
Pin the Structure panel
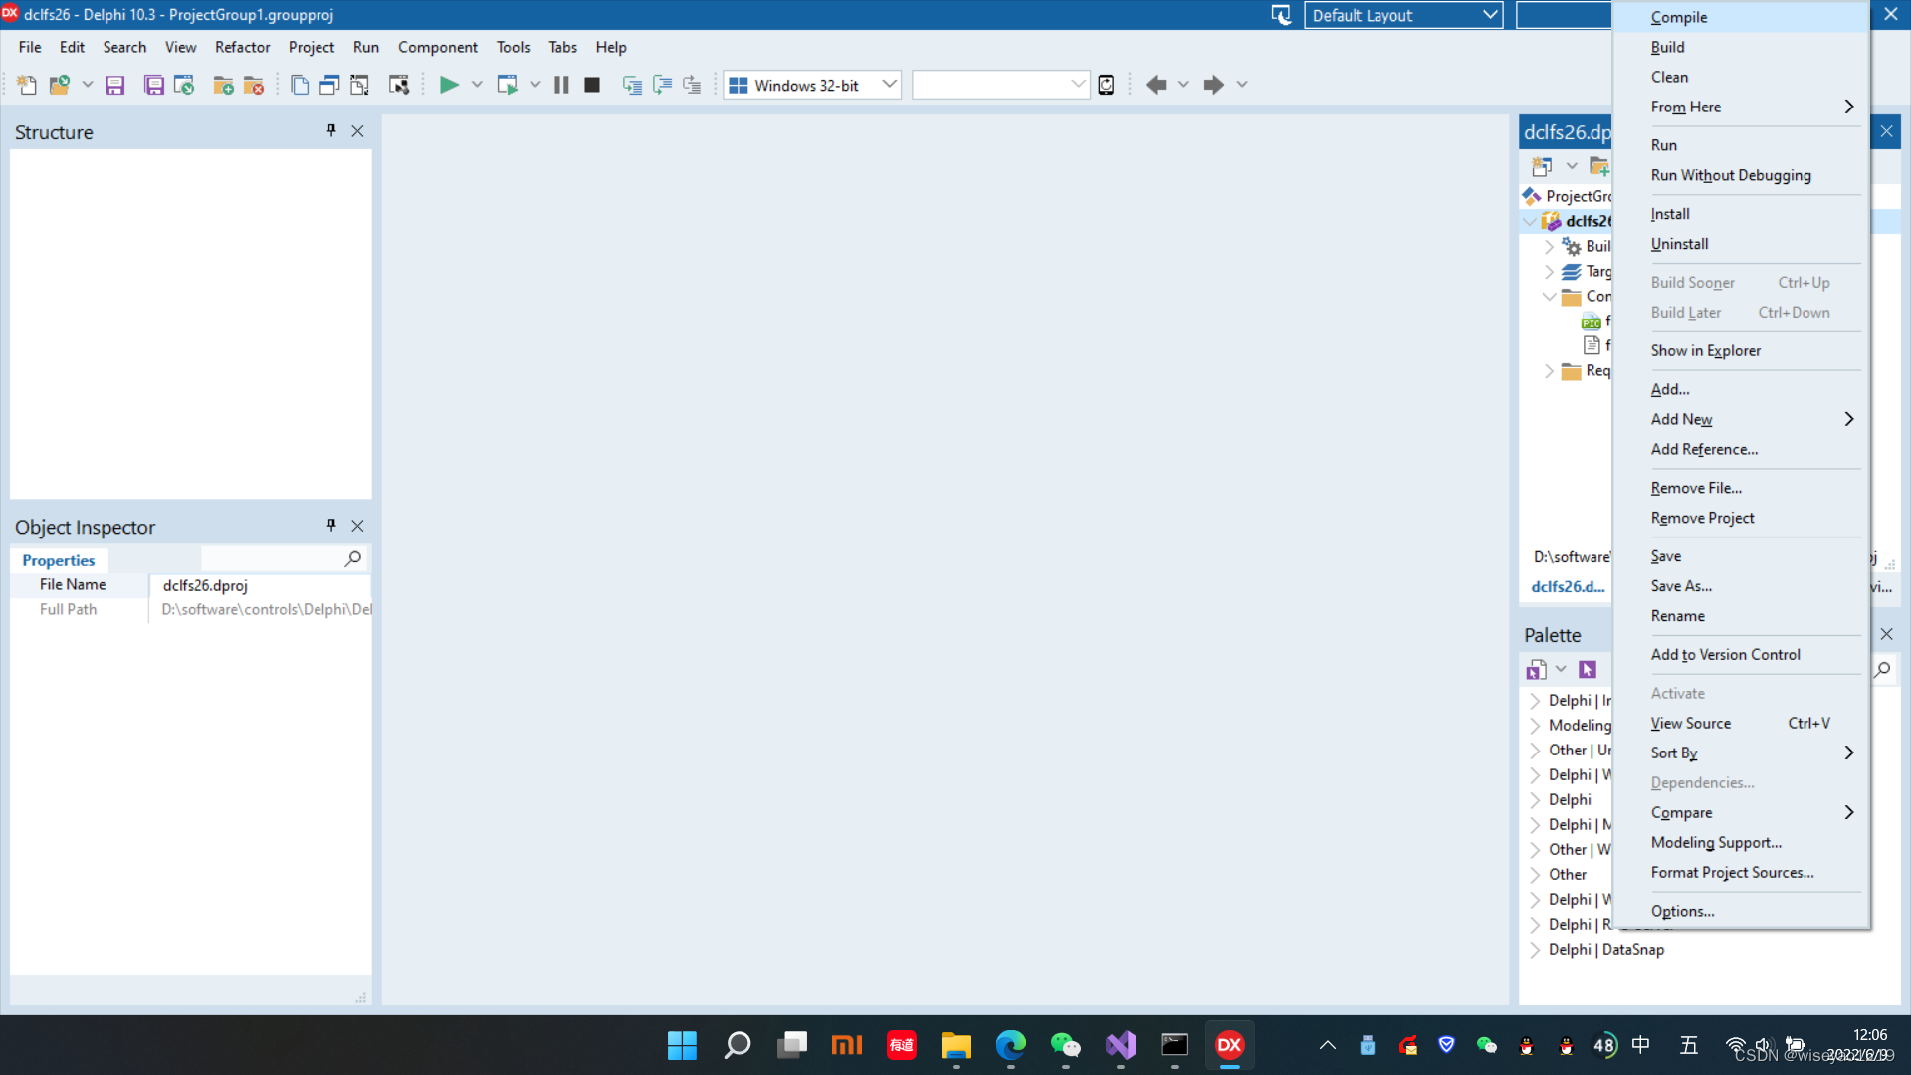coord(331,130)
